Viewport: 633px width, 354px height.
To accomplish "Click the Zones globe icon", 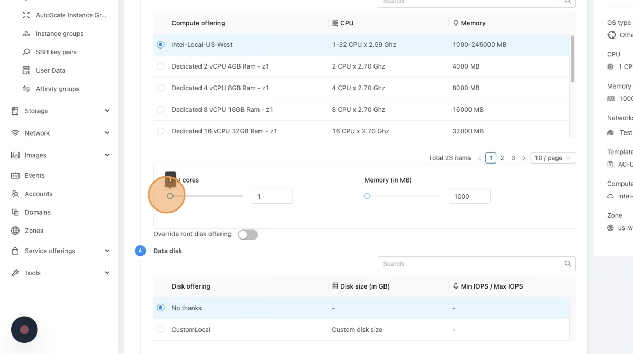I will tap(15, 231).
